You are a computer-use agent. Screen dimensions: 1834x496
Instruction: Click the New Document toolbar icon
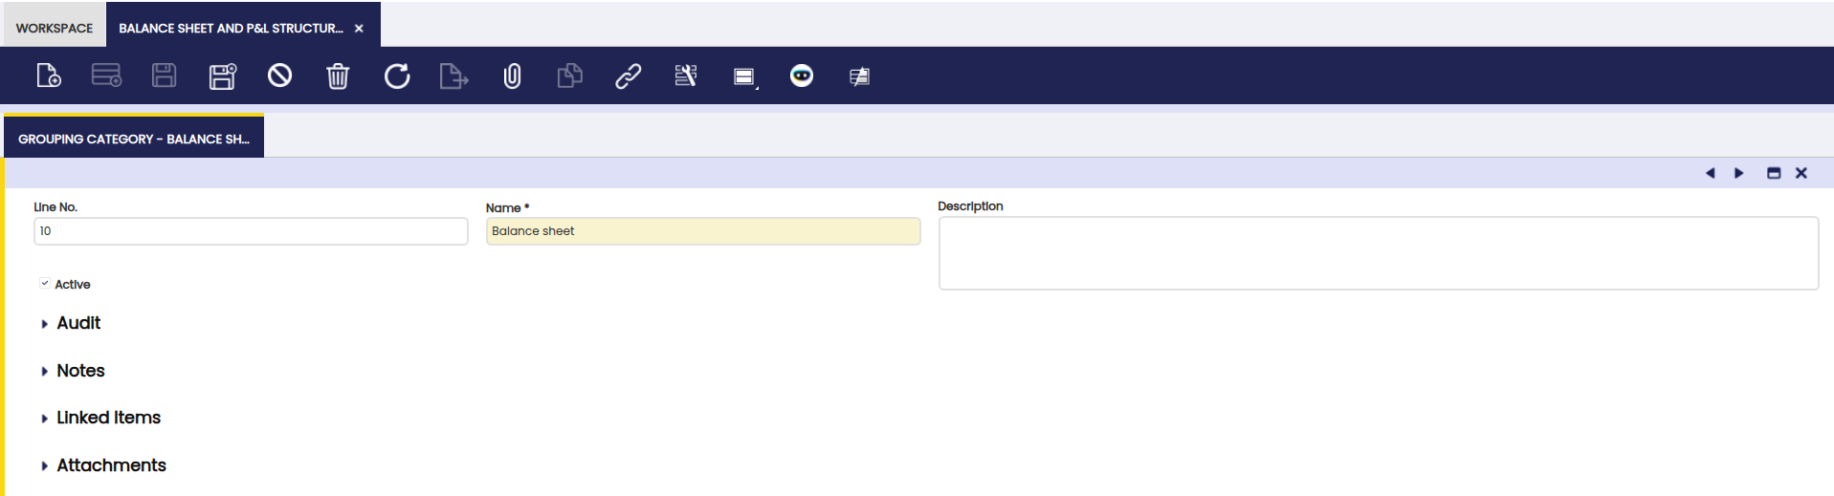[x=49, y=75]
